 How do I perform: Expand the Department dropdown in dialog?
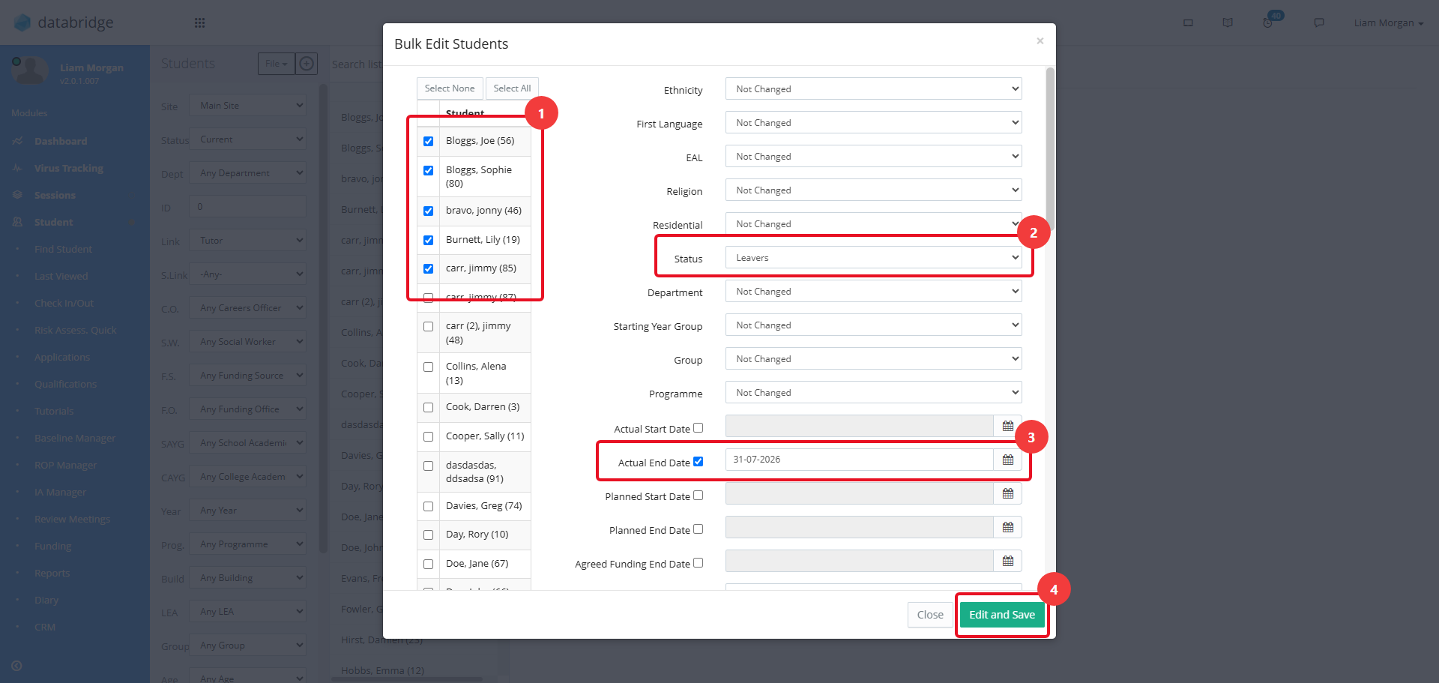point(873,291)
